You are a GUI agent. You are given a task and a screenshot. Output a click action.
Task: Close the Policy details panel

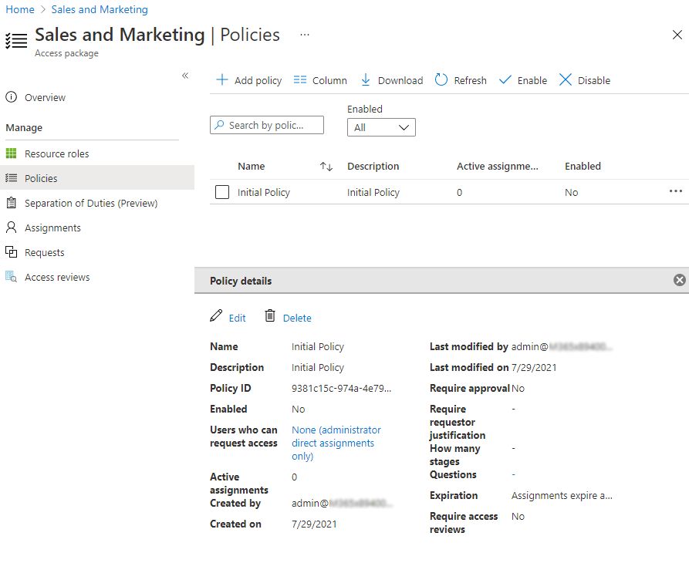coord(679,281)
